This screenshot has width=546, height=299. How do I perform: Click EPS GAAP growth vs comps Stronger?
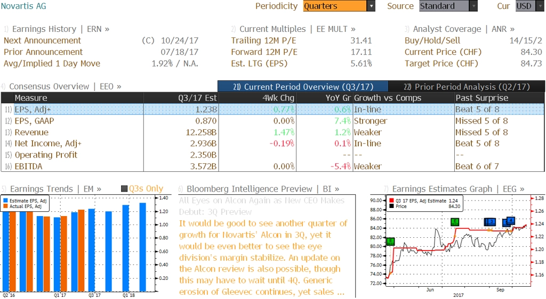(x=371, y=121)
